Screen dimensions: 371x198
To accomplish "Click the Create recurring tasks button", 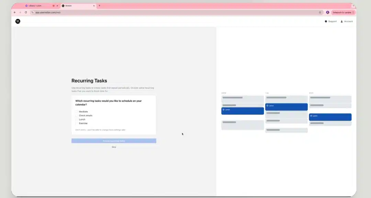I will [x=114, y=141].
